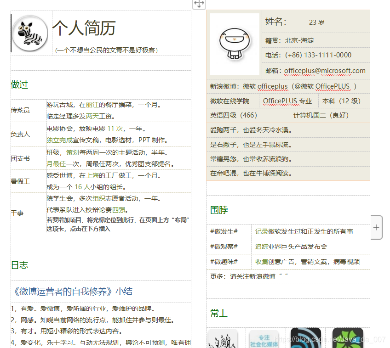Select the 暑假工 row label
Viewport: 390px width, 348px height.
(x=20, y=181)
